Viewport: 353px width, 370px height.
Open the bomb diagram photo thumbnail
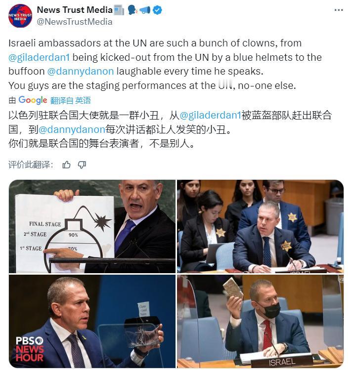tap(92, 226)
